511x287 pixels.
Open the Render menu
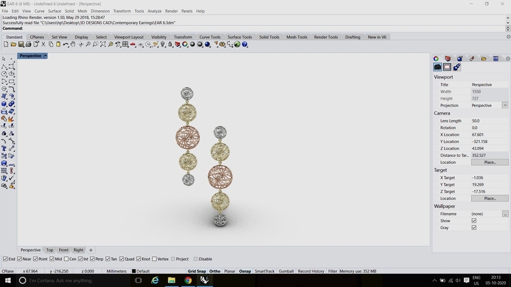(x=171, y=11)
